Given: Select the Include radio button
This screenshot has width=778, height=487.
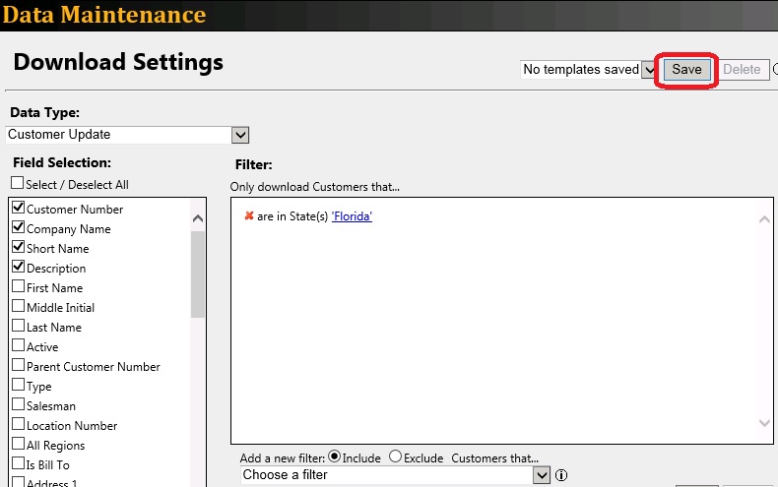Looking at the screenshot, I should click(x=333, y=457).
